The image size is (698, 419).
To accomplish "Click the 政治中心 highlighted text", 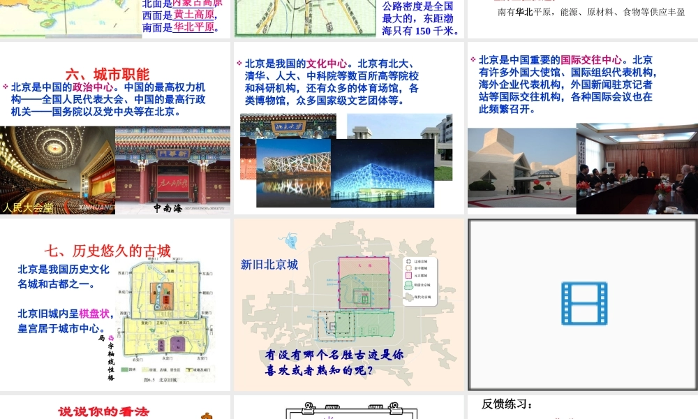I will [93, 87].
